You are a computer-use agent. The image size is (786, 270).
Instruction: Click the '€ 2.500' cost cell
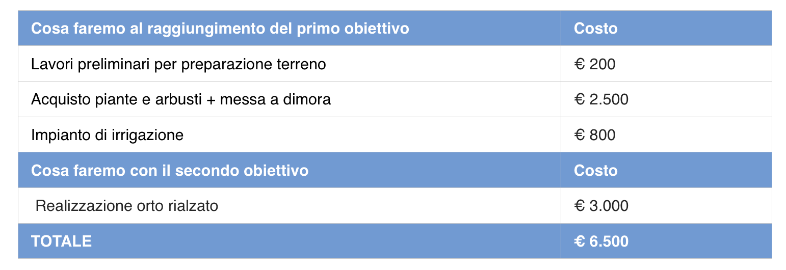click(601, 99)
